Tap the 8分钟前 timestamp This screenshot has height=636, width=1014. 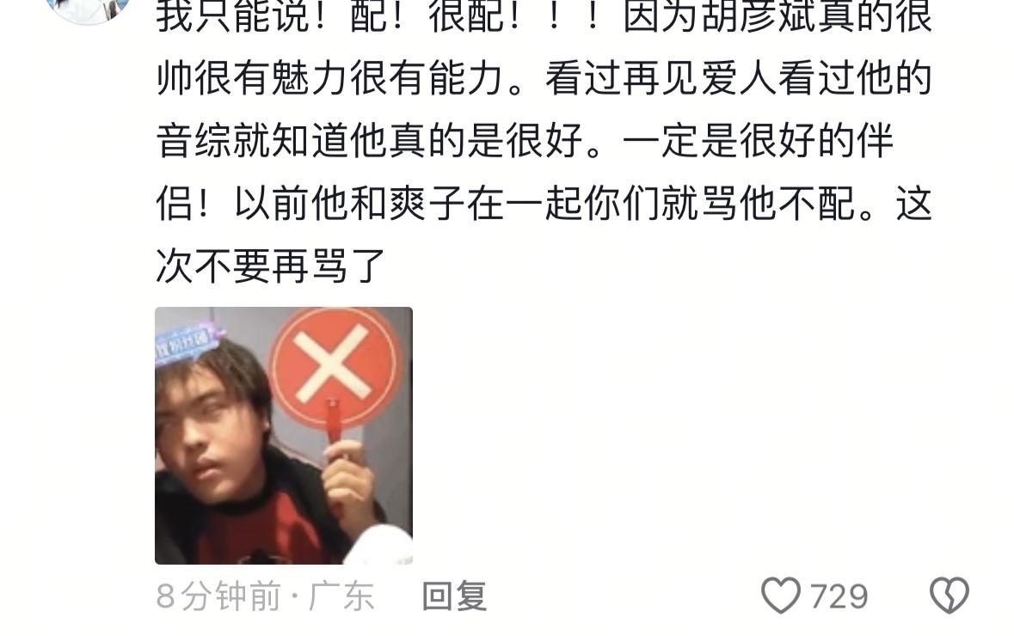point(218,596)
